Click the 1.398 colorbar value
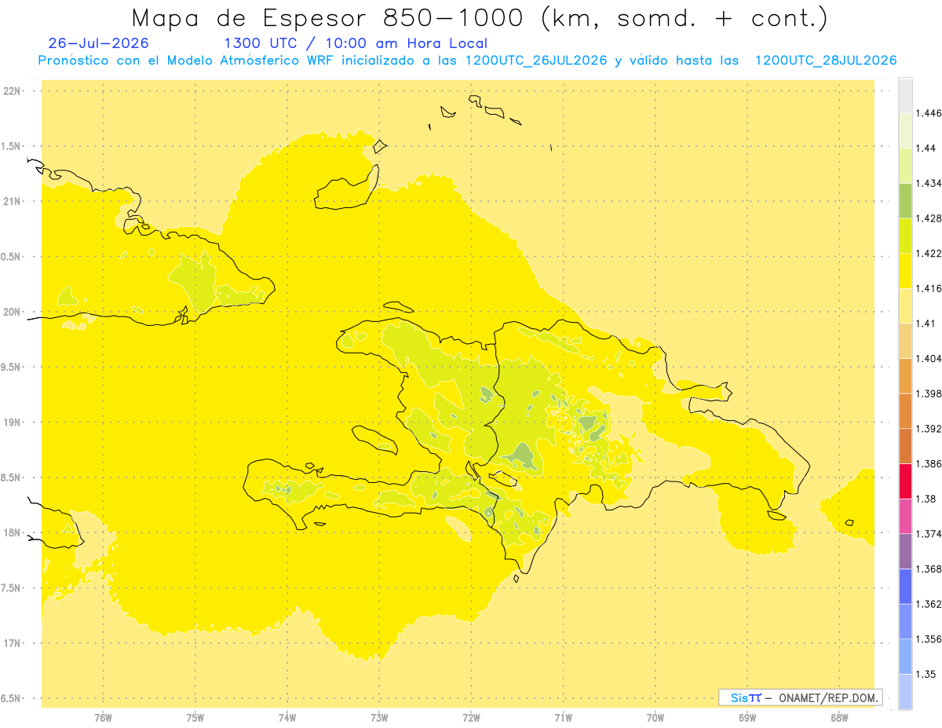 (x=929, y=393)
